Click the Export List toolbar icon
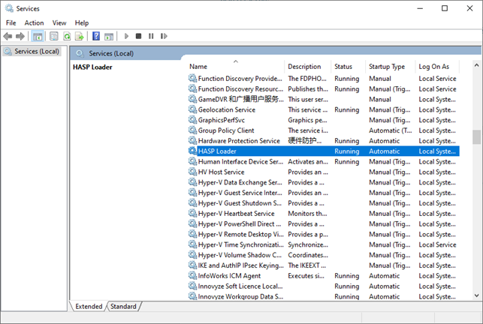This screenshot has height=324, width=483. coord(80,36)
